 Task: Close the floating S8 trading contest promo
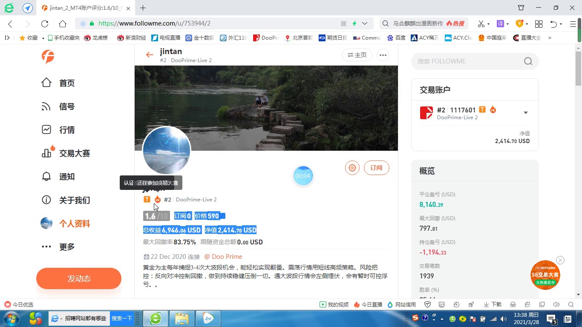click(x=560, y=260)
